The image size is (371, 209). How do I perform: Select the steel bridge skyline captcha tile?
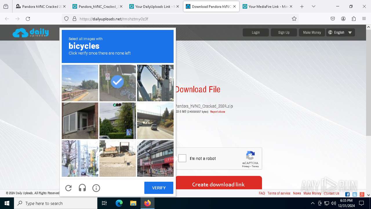tap(155, 83)
